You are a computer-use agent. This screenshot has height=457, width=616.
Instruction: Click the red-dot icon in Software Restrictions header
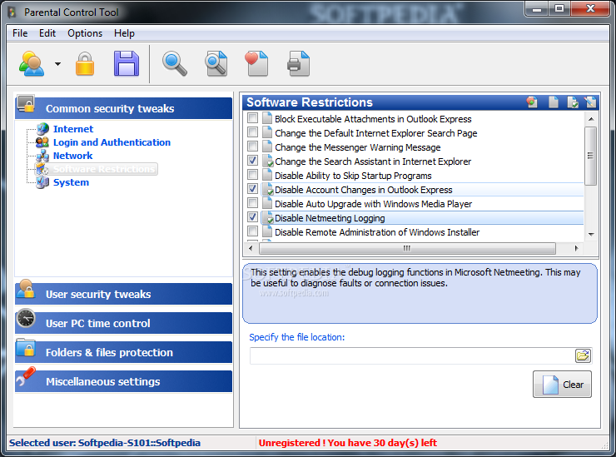532,102
